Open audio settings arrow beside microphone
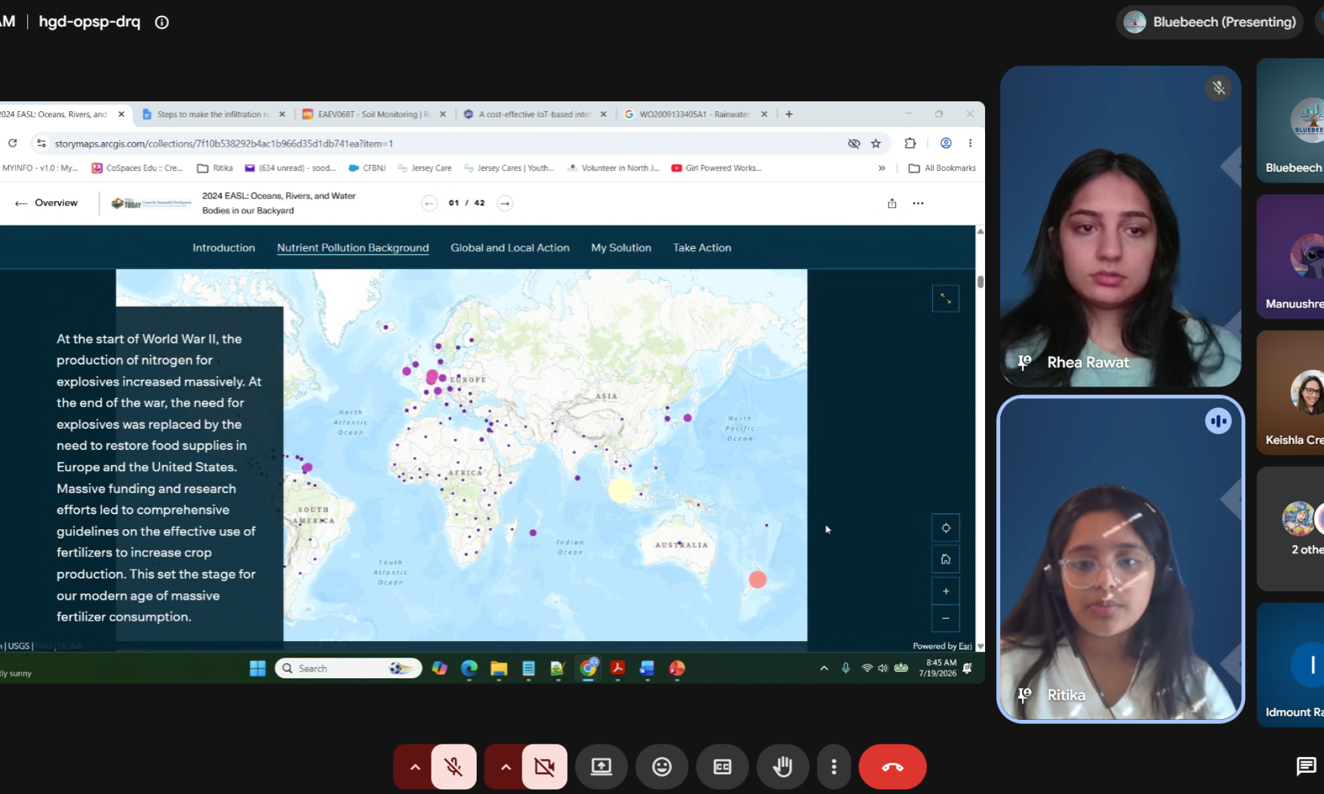Screen dimensions: 1324x794 click(x=414, y=767)
